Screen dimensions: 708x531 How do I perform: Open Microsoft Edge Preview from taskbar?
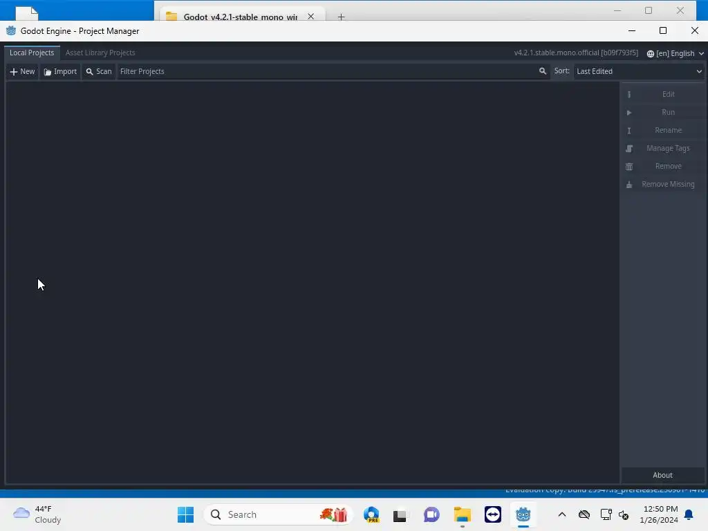(371, 514)
